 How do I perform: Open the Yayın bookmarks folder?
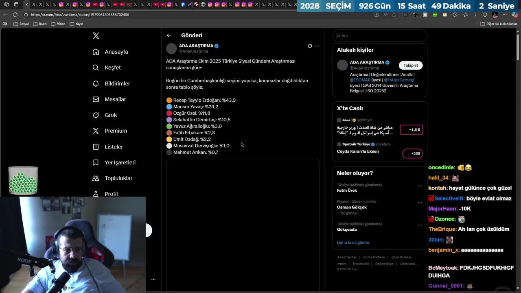coord(77,24)
